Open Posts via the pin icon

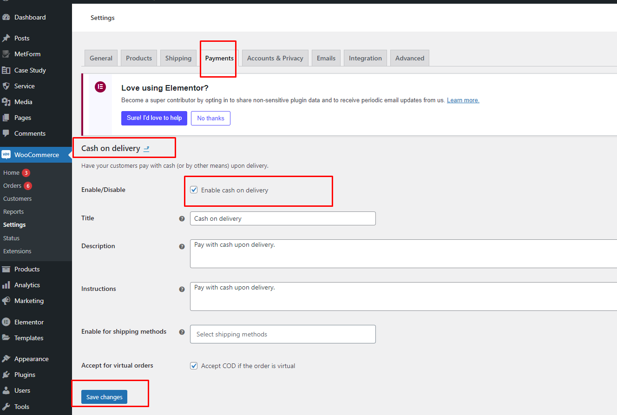(x=6, y=38)
